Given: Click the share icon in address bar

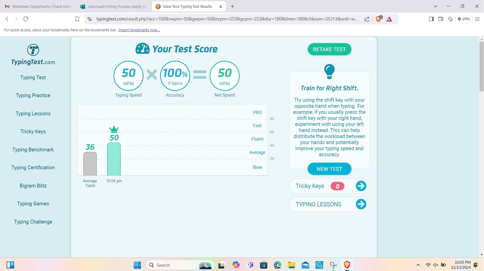Looking at the screenshot, I should point(367,19).
